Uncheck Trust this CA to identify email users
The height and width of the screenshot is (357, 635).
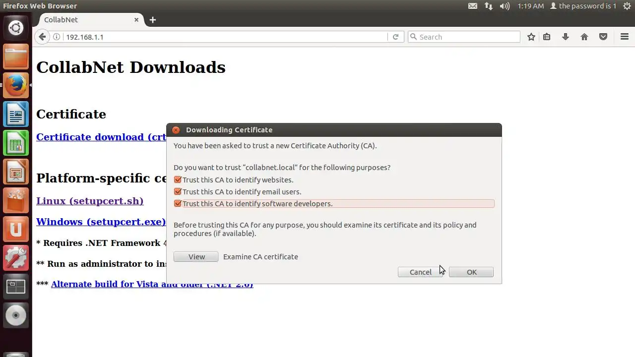(178, 192)
